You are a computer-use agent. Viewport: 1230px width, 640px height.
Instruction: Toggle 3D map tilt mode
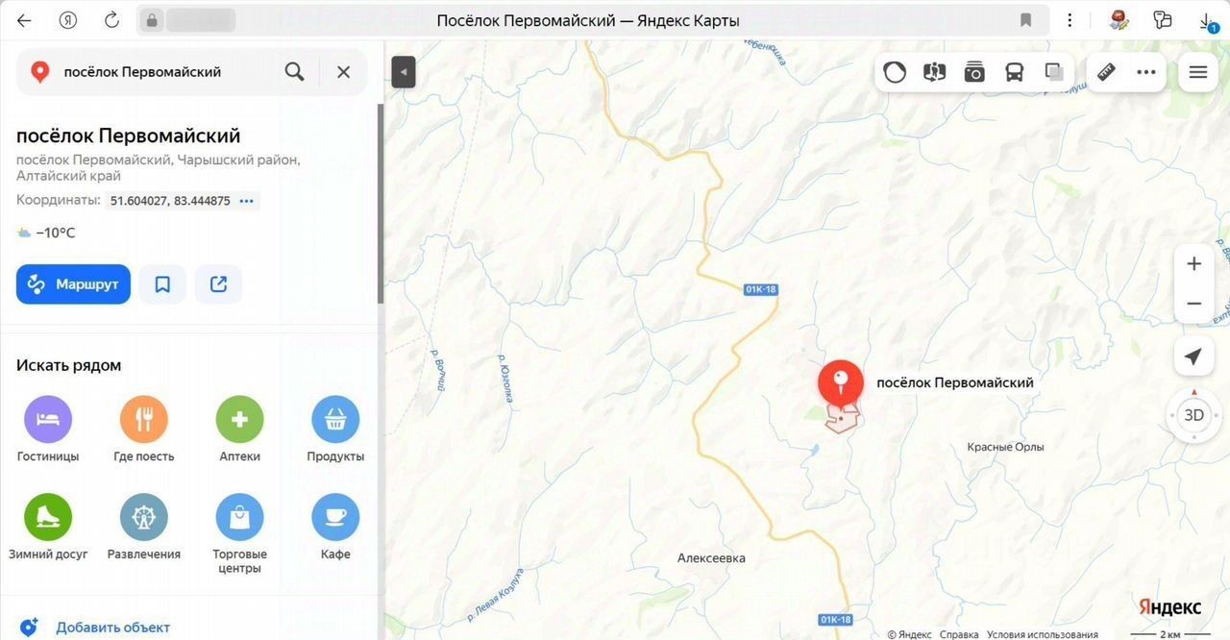point(1193,415)
